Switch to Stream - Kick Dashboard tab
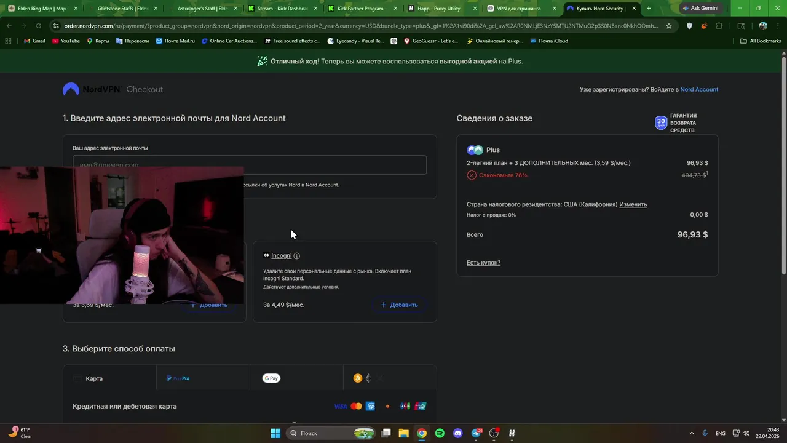The height and width of the screenshot is (443, 787). 283,9
